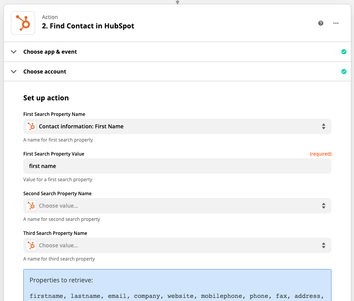
Task: Click Choose value placeholder in Second Search Property
Action: pyautogui.click(x=58, y=206)
